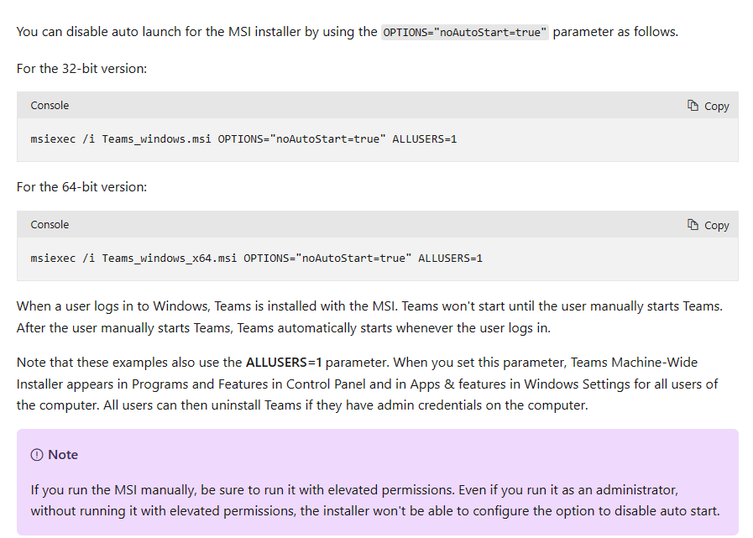The height and width of the screenshot is (538, 753).
Task: Click the "For the 32-bit version:" text
Action: click(x=81, y=69)
